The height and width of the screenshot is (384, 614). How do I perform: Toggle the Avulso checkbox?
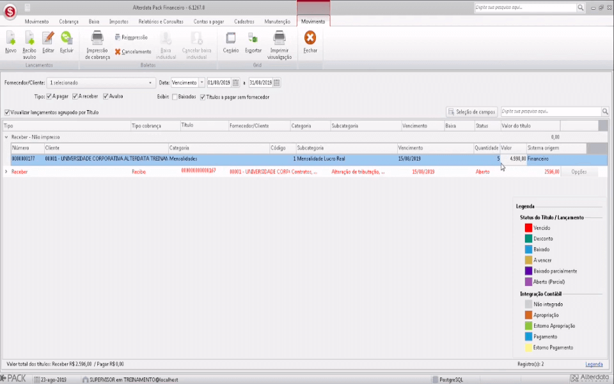pos(106,97)
